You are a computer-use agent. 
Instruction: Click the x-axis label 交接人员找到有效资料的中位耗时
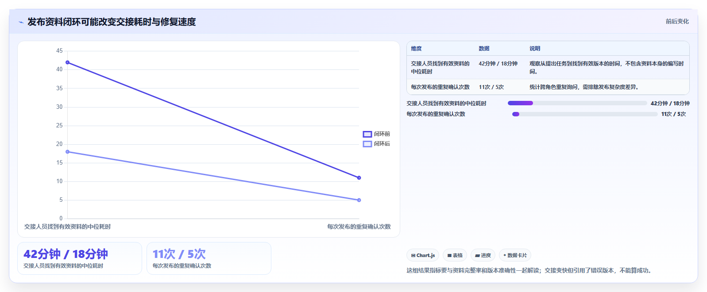tap(67, 227)
